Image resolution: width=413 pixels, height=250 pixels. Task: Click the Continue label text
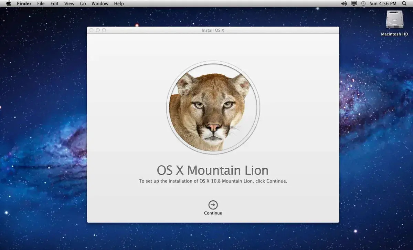coord(213,213)
